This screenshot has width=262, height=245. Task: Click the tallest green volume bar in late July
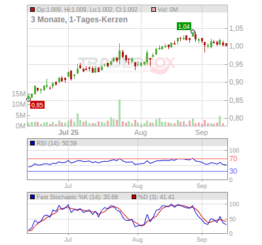click(x=119, y=113)
